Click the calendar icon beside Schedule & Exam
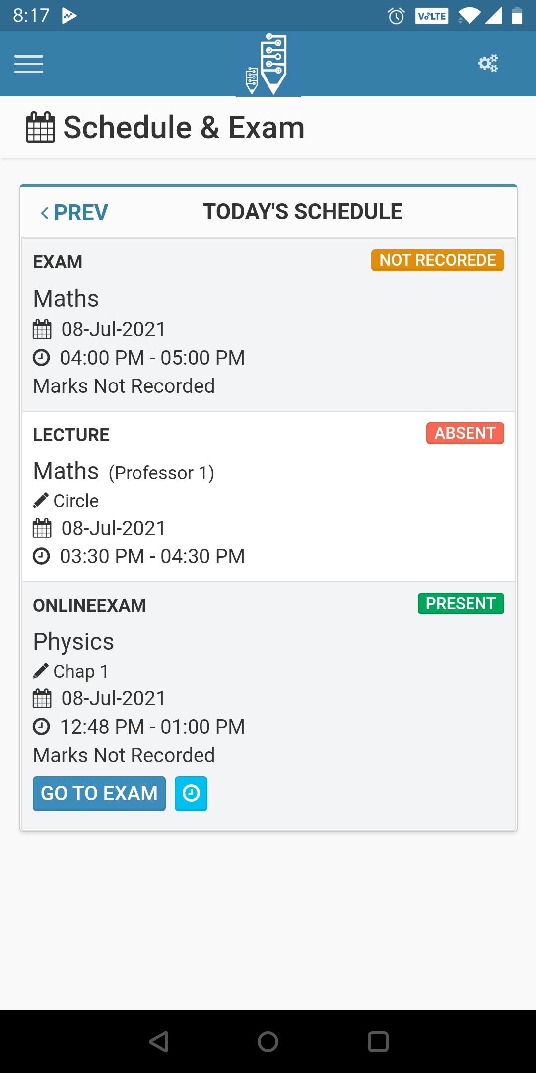The height and width of the screenshot is (1073, 536). click(40, 128)
